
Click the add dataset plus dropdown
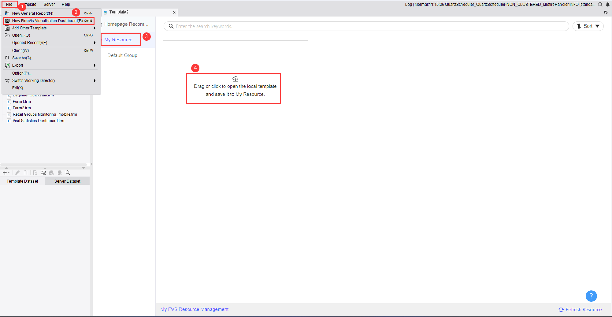click(6, 173)
